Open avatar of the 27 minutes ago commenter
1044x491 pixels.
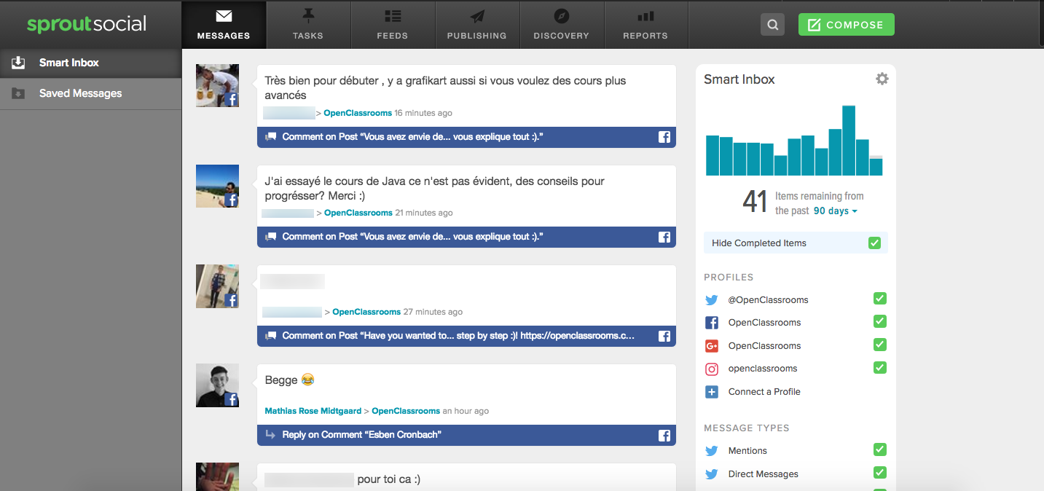(217, 286)
